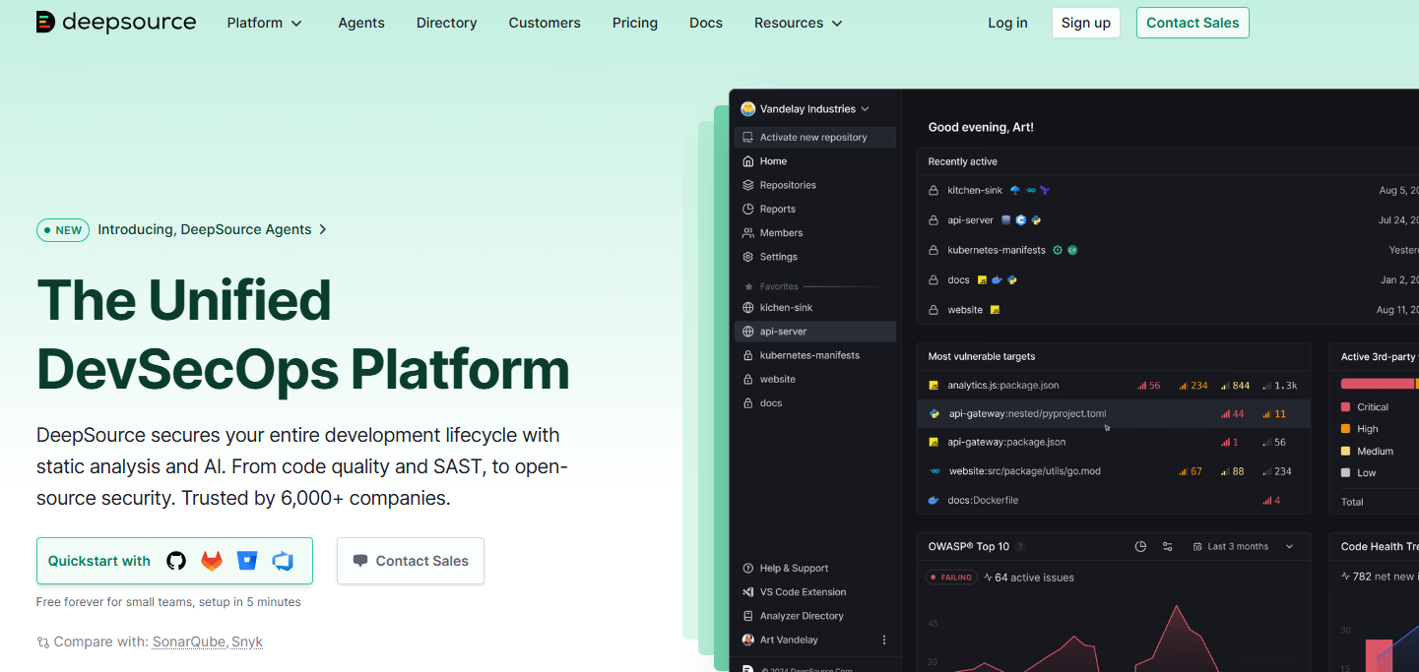Open the SonarQube comparison link
This screenshot has height=672, width=1419.
pyautogui.click(x=190, y=641)
